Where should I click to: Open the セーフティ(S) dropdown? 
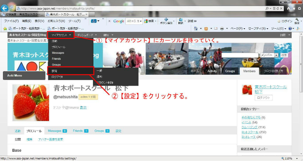click(258, 29)
